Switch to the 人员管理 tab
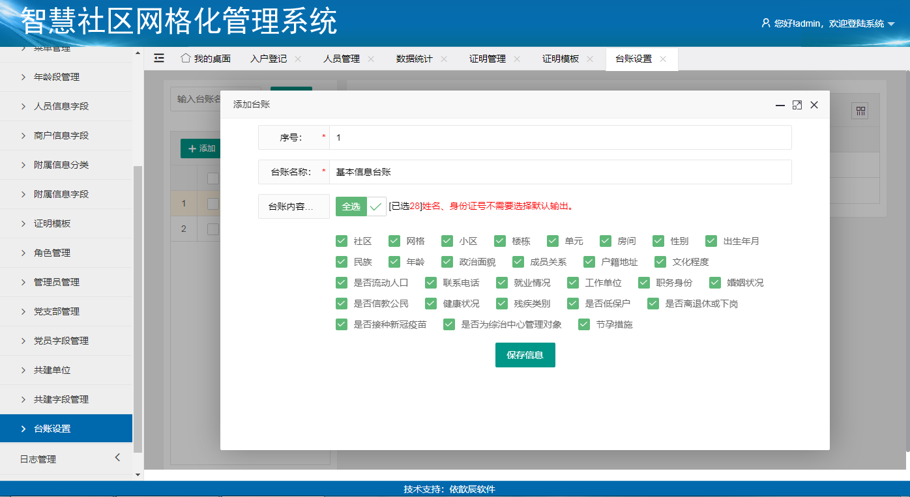Image resolution: width=910 pixels, height=497 pixels. click(x=342, y=59)
